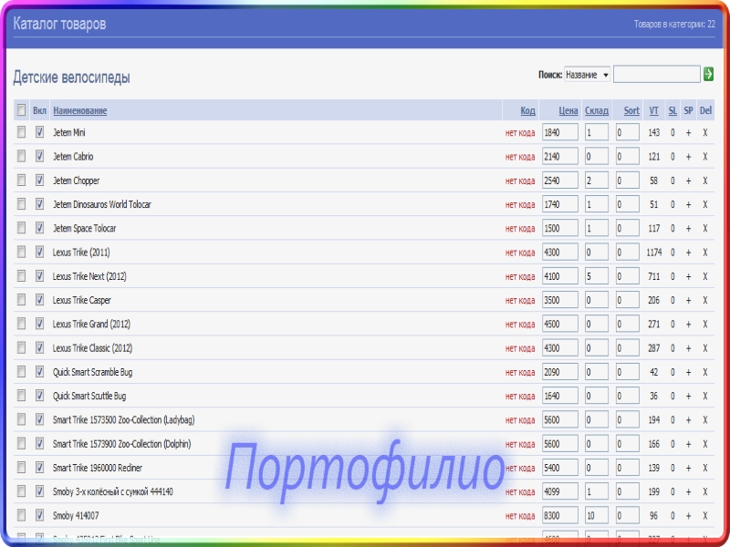Click VT value 1174 of Lexus Trike (2011)
This screenshot has width=730, height=547.
pyautogui.click(x=653, y=253)
